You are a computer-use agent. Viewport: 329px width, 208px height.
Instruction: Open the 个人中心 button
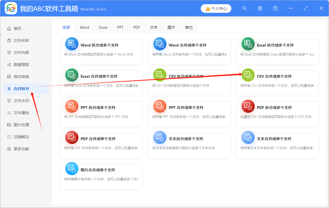[216, 8]
